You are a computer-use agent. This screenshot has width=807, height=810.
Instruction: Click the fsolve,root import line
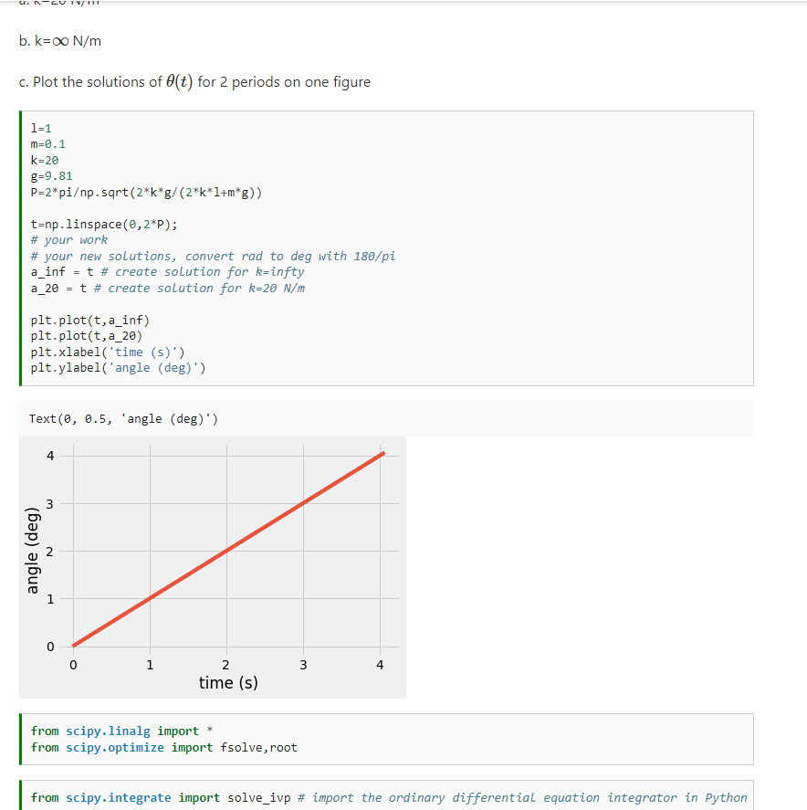point(164,748)
